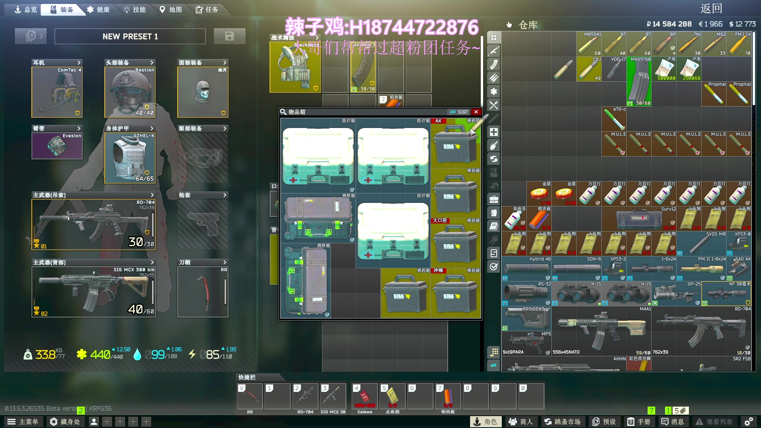
Task: Click SORT in the 物品箱 window
Action: click(x=459, y=112)
